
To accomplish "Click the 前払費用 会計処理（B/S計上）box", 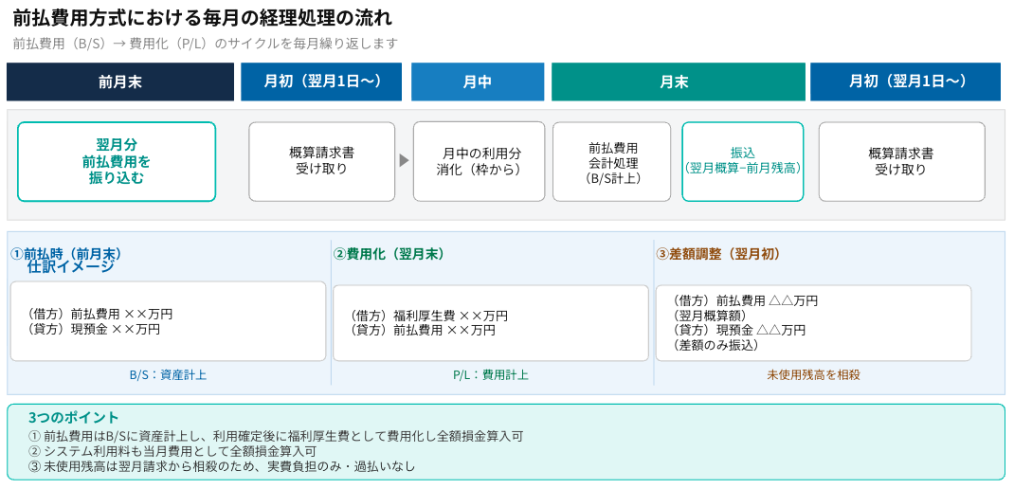I will pyautogui.click(x=612, y=162).
